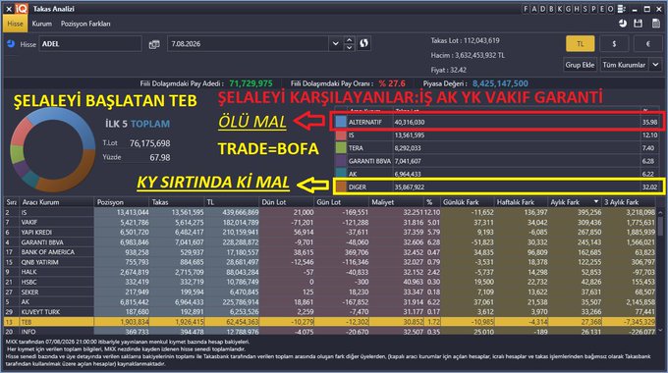
Task: Open the Tüm Kurumlar dropdown arrow
Action: pos(655,65)
